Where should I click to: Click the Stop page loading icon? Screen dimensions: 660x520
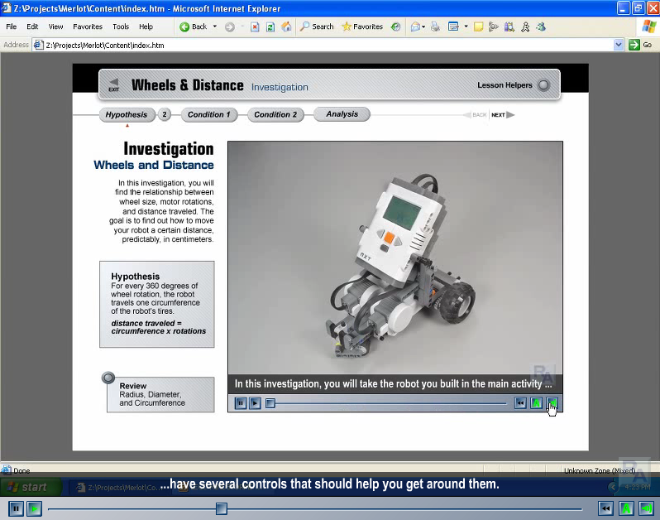[x=255, y=27]
